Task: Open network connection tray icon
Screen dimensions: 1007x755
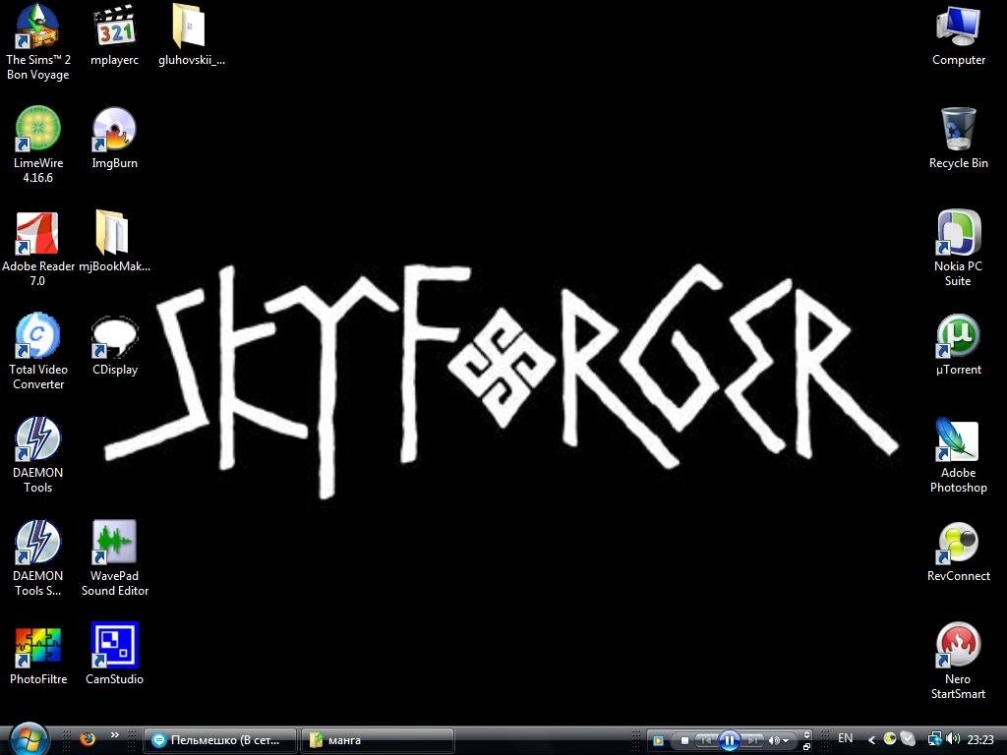Action: [x=935, y=739]
